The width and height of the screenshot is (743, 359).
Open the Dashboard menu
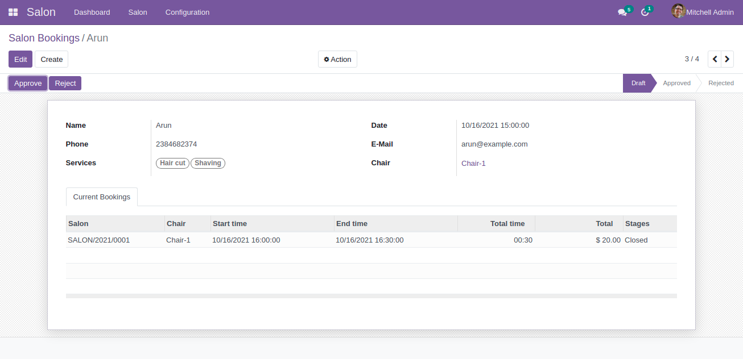pos(92,12)
